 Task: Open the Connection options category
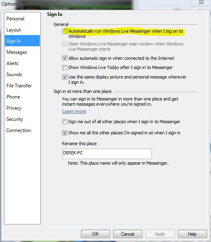(x=22, y=130)
